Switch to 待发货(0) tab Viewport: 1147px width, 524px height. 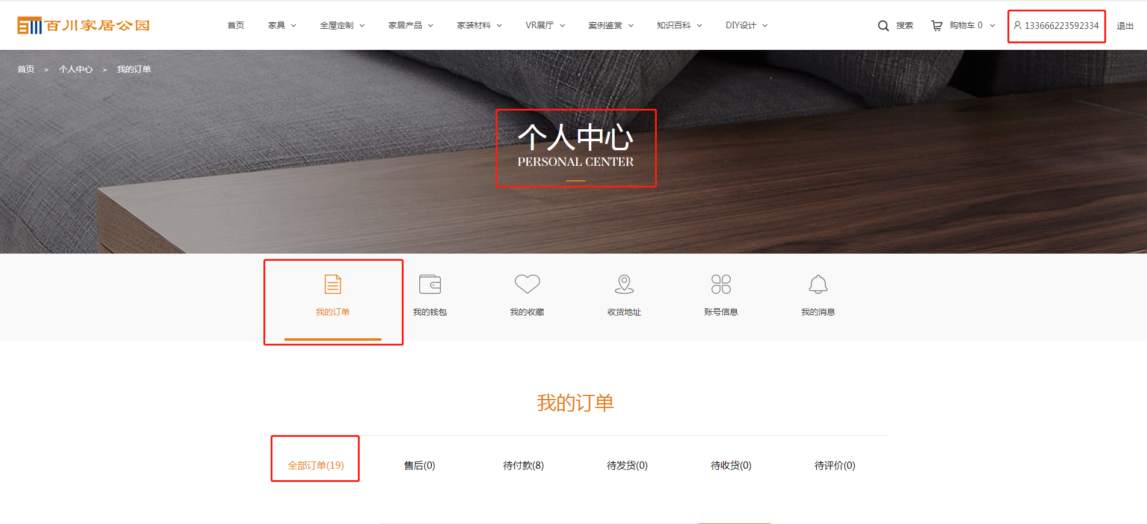click(627, 465)
